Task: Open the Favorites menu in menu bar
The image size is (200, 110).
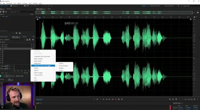Action: 25,4
